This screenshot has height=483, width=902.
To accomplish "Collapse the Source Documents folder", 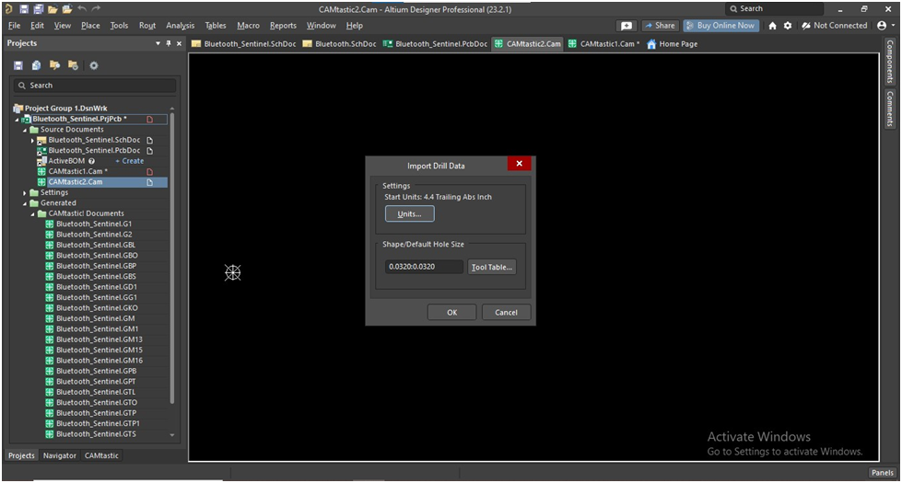I will [x=25, y=130].
